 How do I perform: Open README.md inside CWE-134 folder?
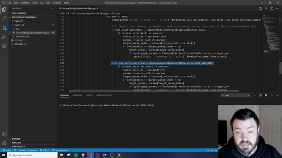click(x=22, y=36)
